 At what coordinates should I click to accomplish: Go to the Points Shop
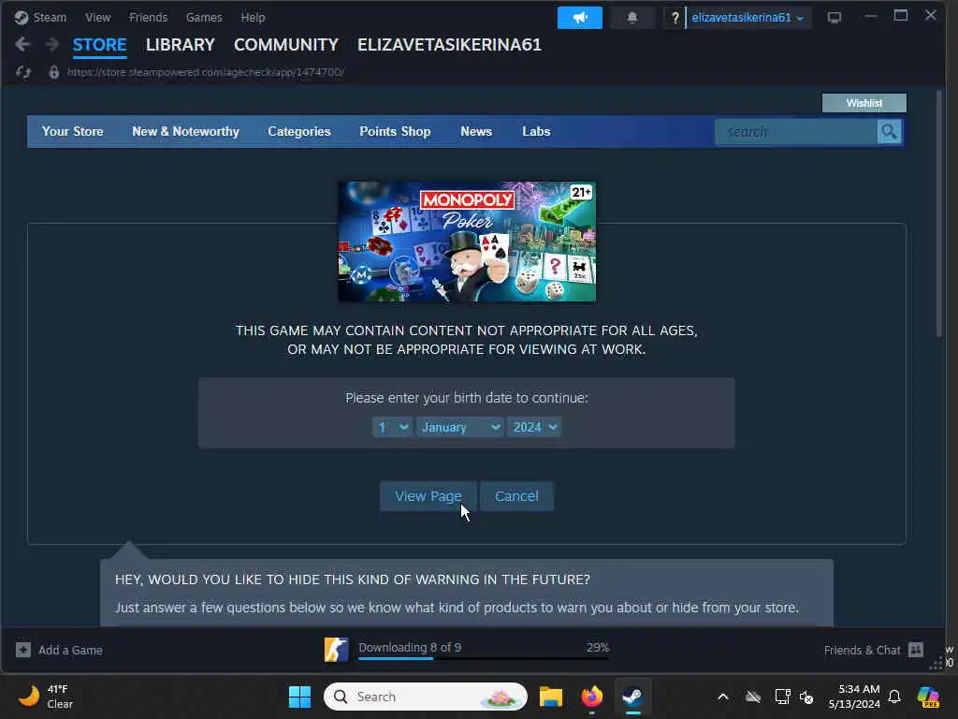click(395, 131)
